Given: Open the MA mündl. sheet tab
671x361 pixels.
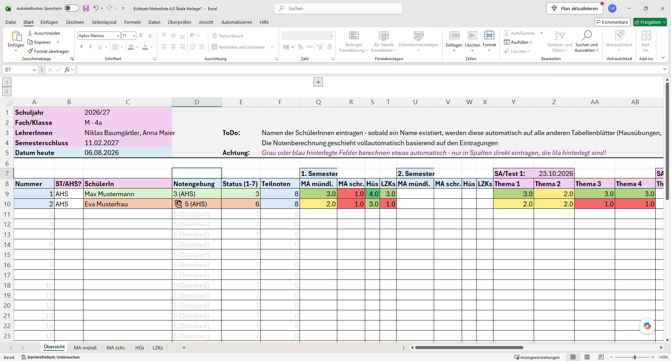Looking at the screenshot, I should [x=86, y=348].
